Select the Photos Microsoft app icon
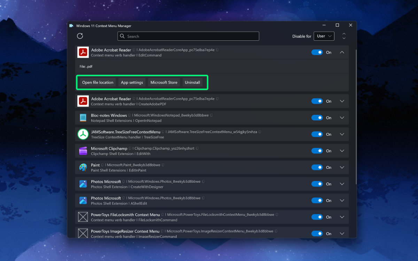The height and width of the screenshot is (261, 418). [x=83, y=184]
